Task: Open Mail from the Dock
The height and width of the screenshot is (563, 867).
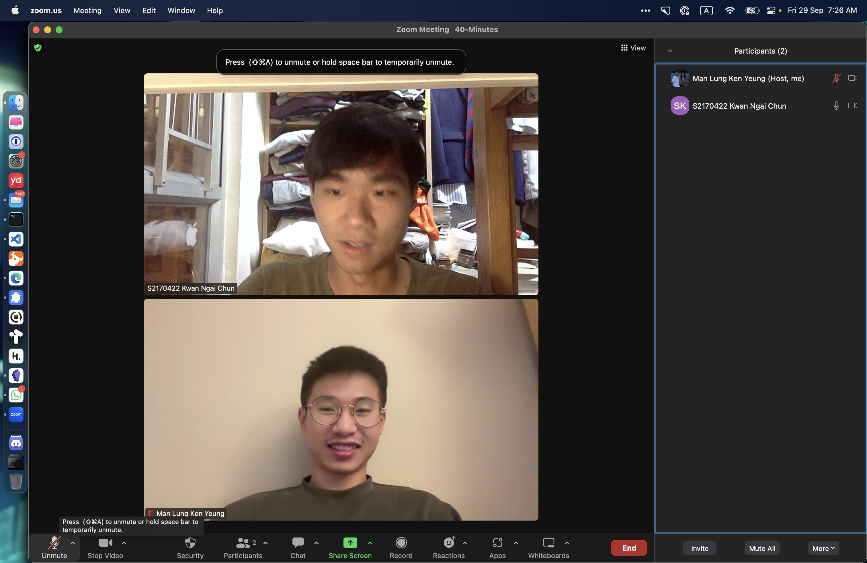Action: click(x=16, y=200)
